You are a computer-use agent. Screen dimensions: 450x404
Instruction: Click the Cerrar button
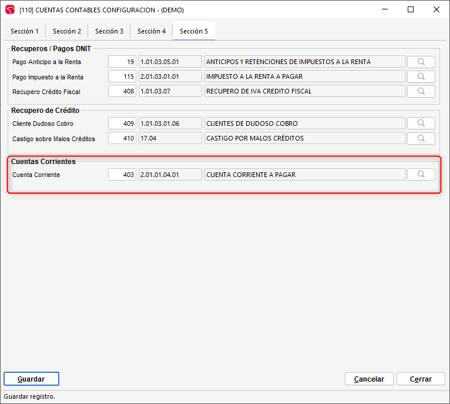click(421, 379)
